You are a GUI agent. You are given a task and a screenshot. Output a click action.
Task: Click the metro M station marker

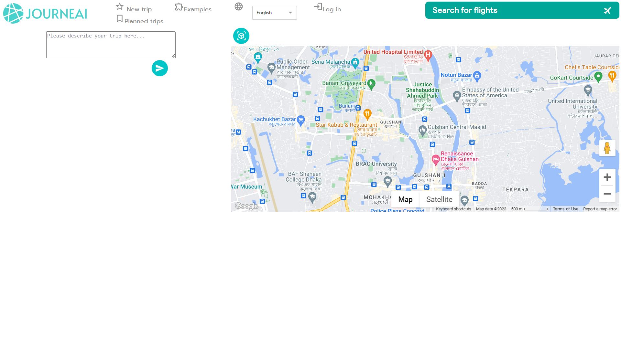point(238,132)
